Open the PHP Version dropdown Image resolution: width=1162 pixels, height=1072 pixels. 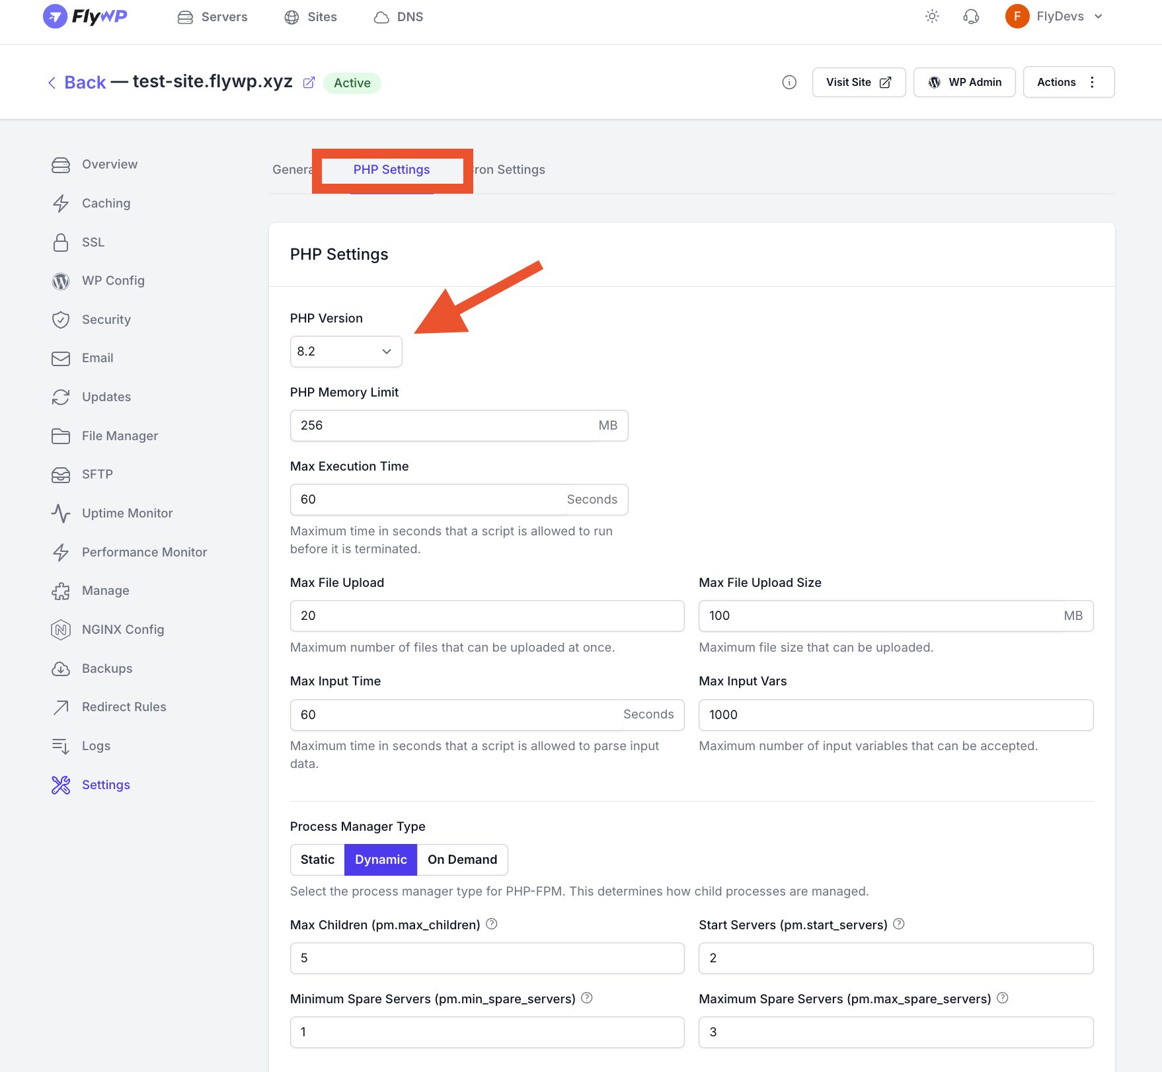[346, 351]
